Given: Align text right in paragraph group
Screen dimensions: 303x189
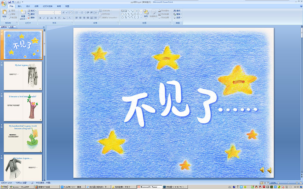Looking at the screenshot, I should tap(84, 18).
